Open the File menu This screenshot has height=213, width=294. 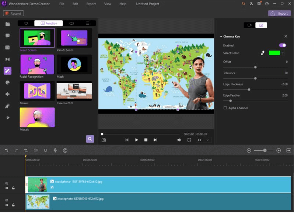[x=62, y=4]
